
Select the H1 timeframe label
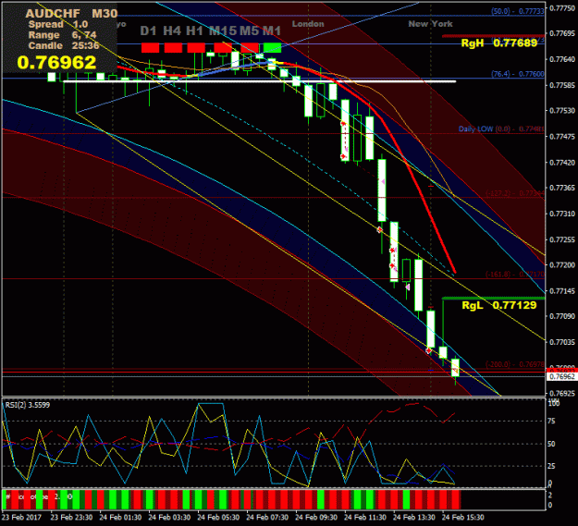click(194, 31)
